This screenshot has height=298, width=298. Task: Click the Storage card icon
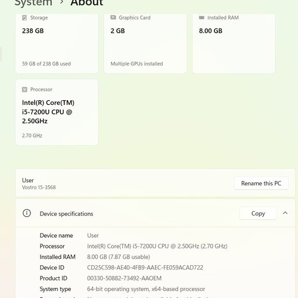coord(24,18)
